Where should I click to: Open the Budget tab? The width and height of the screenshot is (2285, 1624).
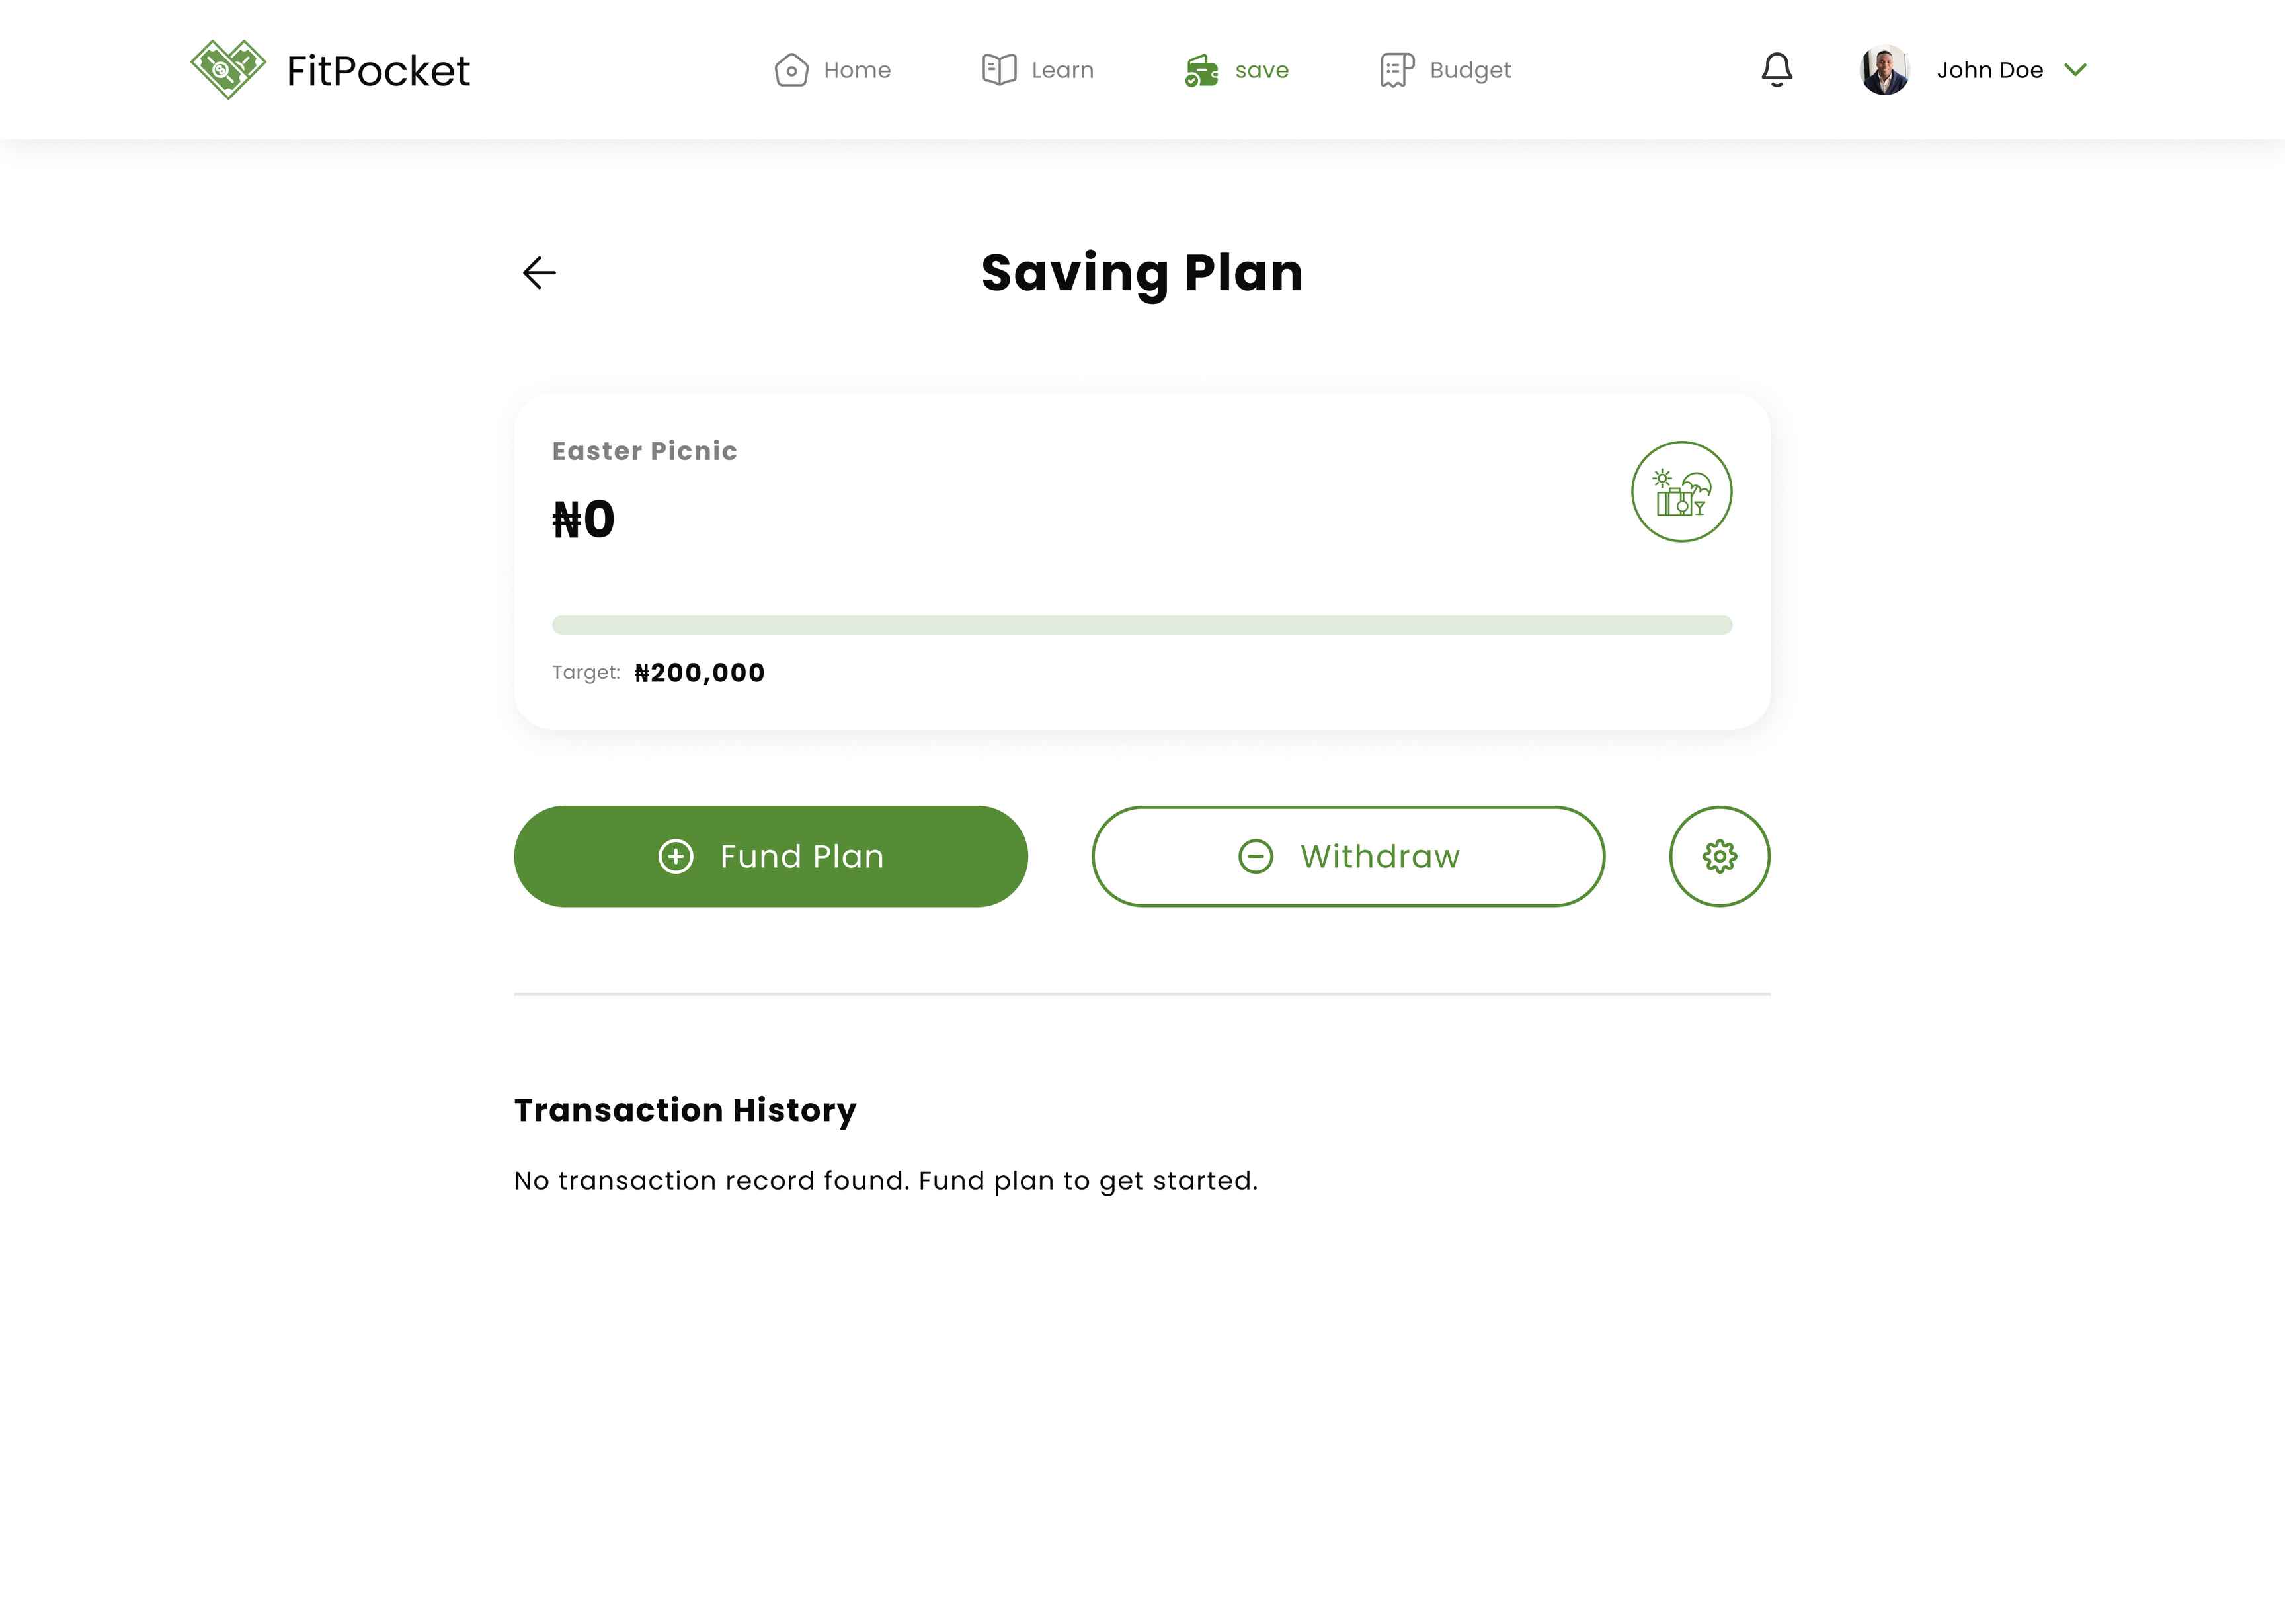[x=1446, y=70]
